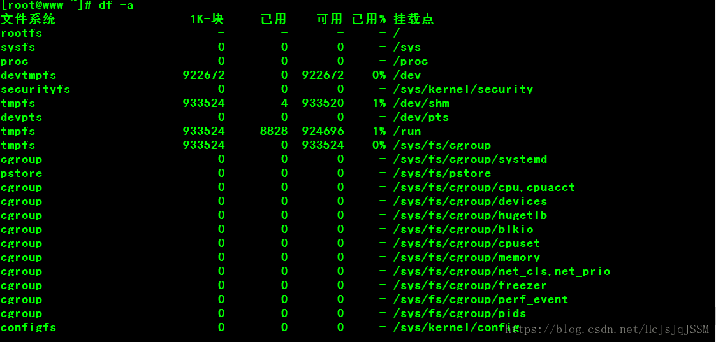Click the column header "可用"
This screenshot has height=342, width=716.
330,19
